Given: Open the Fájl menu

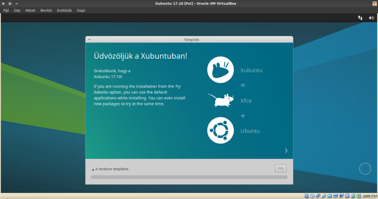Looking at the screenshot, I should point(6,10).
